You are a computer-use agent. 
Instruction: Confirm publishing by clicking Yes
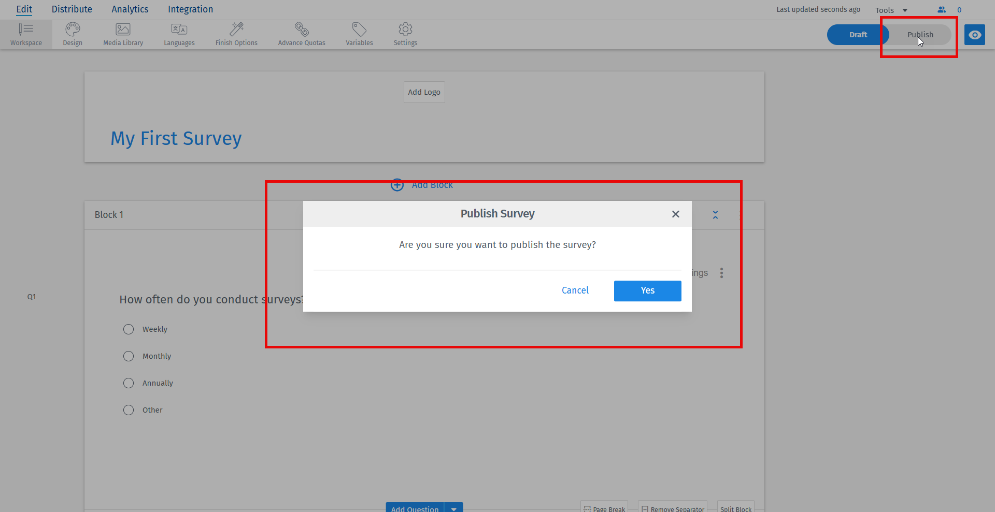pos(647,290)
